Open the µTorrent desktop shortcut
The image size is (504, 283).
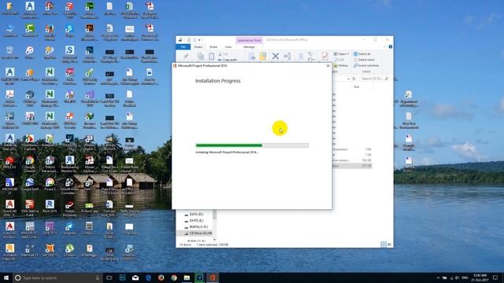pos(69,251)
